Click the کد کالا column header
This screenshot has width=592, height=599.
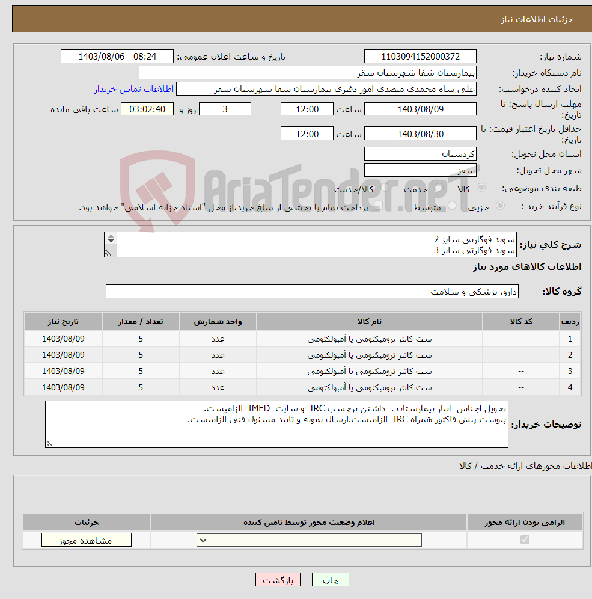[x=521, y=321]
